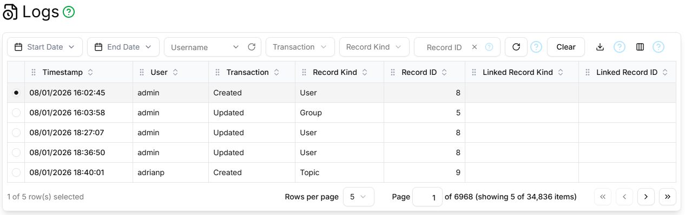
Task: Go to the previous page
Action: pyautogui.click(x=624, y=197)
